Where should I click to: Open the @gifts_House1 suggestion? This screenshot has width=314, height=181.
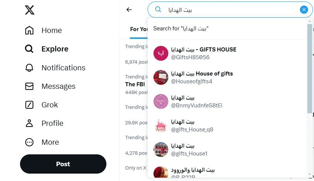(227, 150)
